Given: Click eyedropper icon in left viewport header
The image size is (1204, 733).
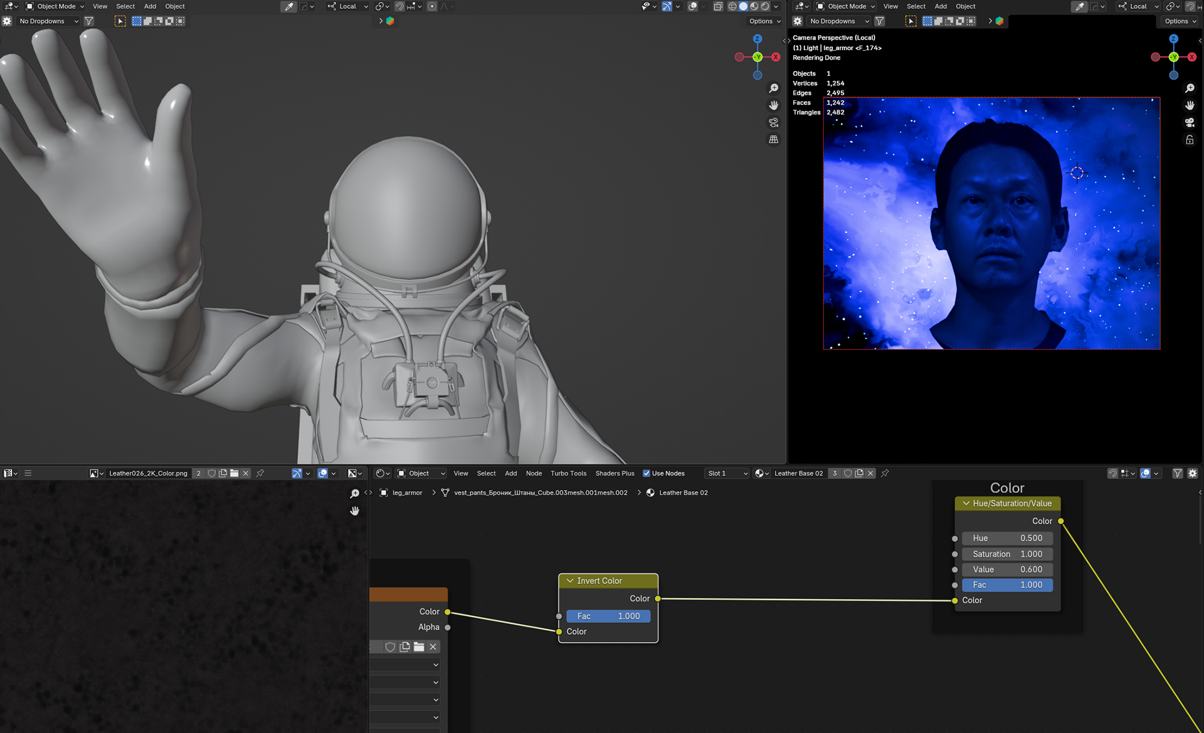Looking at the screenshot, I should pyautogui.click(x=288, y=6).
